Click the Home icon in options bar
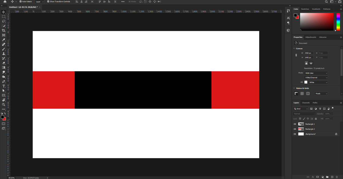The height and width of the screenshot is (179, 343). [x=5, y=2]
